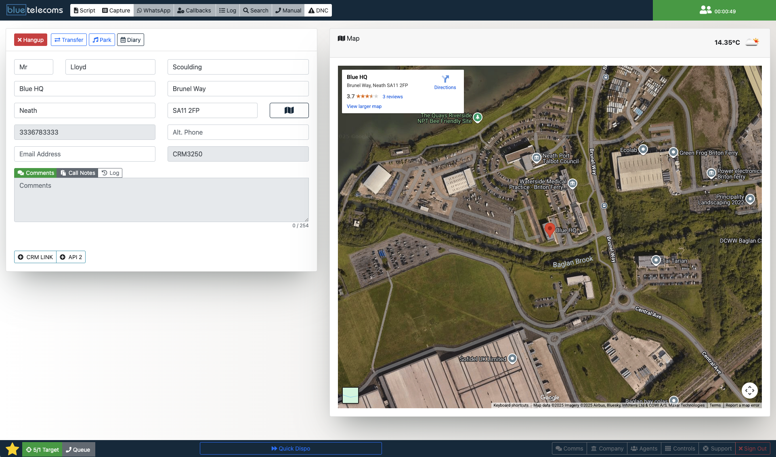This screenshot has height=457, width=776.
Task: Click the star icon in the bottom bar
Action: coord(12,448)
